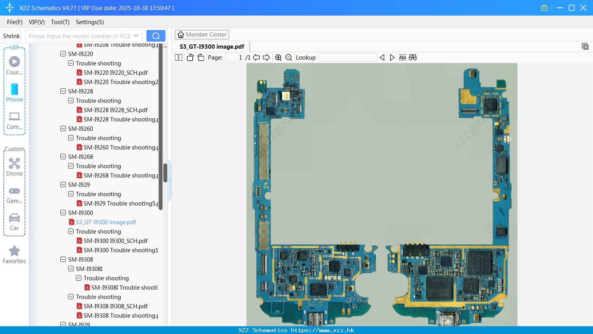
Task: Find previous lookup match triangle
Action: pyautogui.click(x=382, y=57)
